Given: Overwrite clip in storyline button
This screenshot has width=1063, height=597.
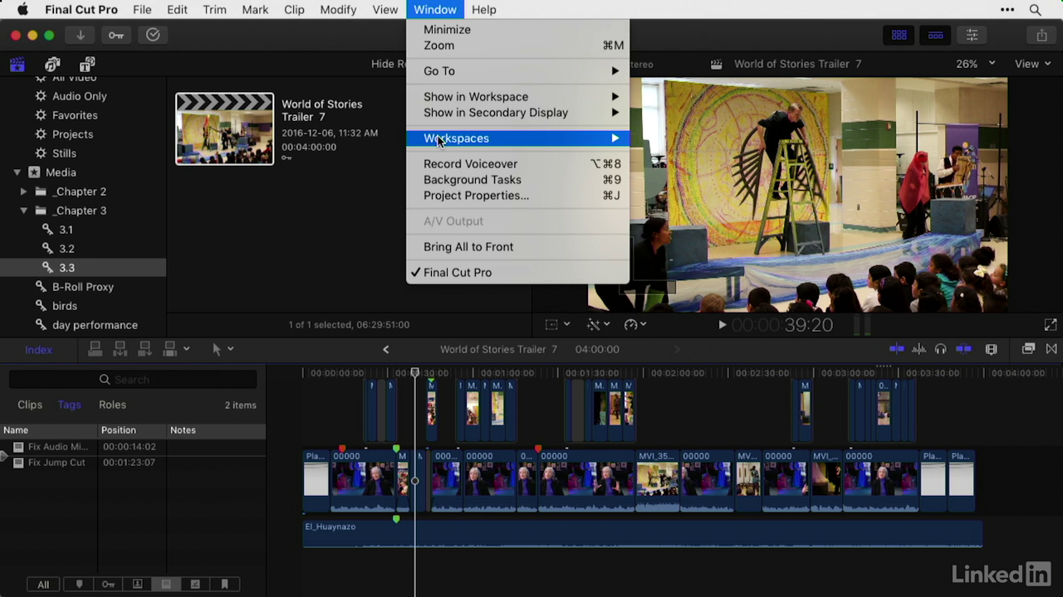Looking at the screenshot, I should (x=170, y=349).
